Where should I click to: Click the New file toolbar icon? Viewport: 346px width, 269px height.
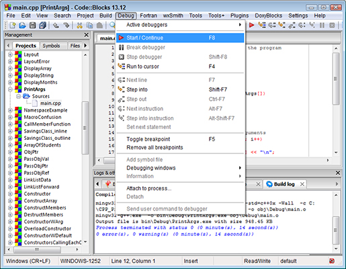[x=13, y=26]
